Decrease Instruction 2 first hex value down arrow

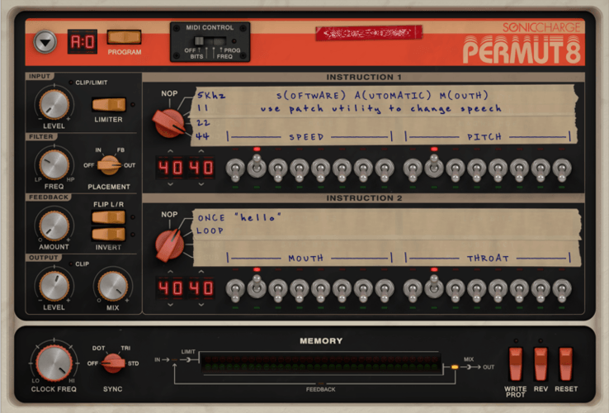point(171,305)
